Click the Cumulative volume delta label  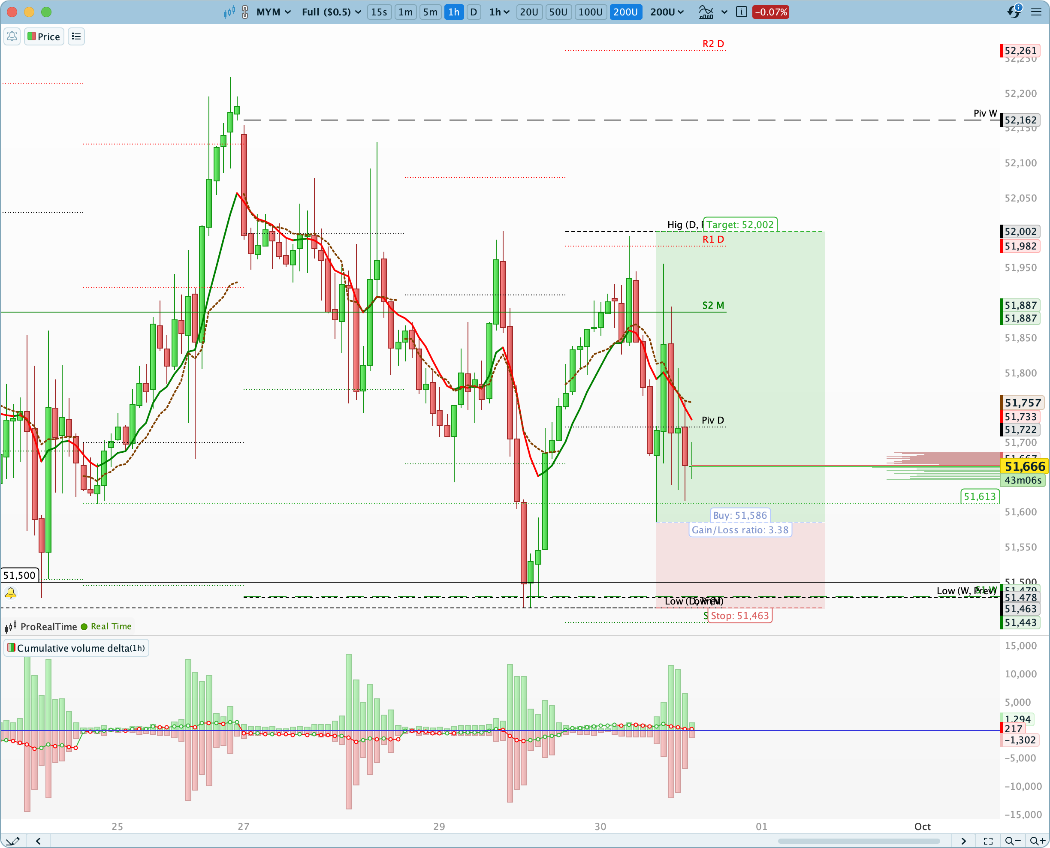tap(76, 648)
